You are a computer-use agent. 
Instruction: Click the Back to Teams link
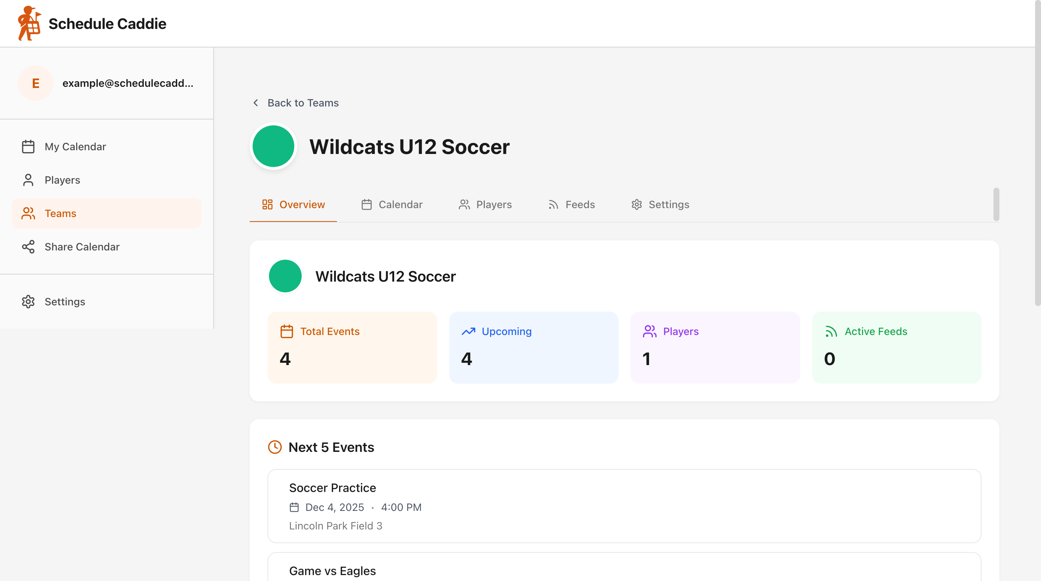pyautogui.click(x=303, y=103)
